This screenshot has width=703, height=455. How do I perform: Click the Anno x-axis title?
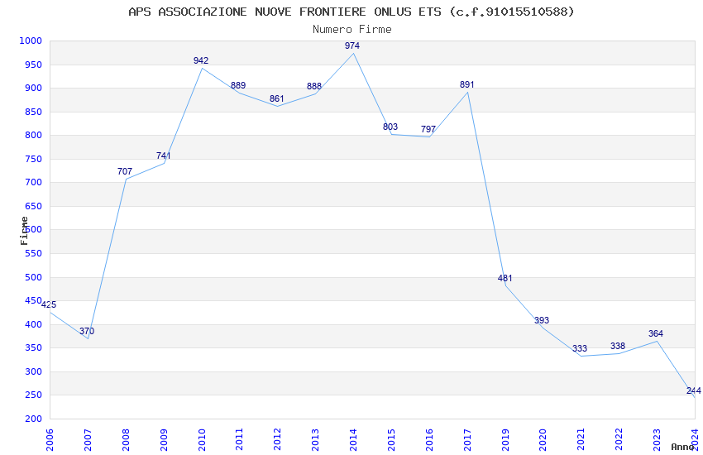click(682, 447)
